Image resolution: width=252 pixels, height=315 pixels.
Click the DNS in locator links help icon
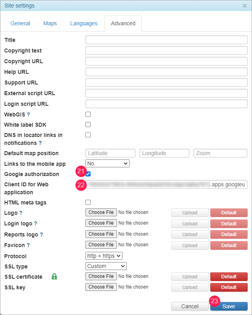tap(40, 143)
